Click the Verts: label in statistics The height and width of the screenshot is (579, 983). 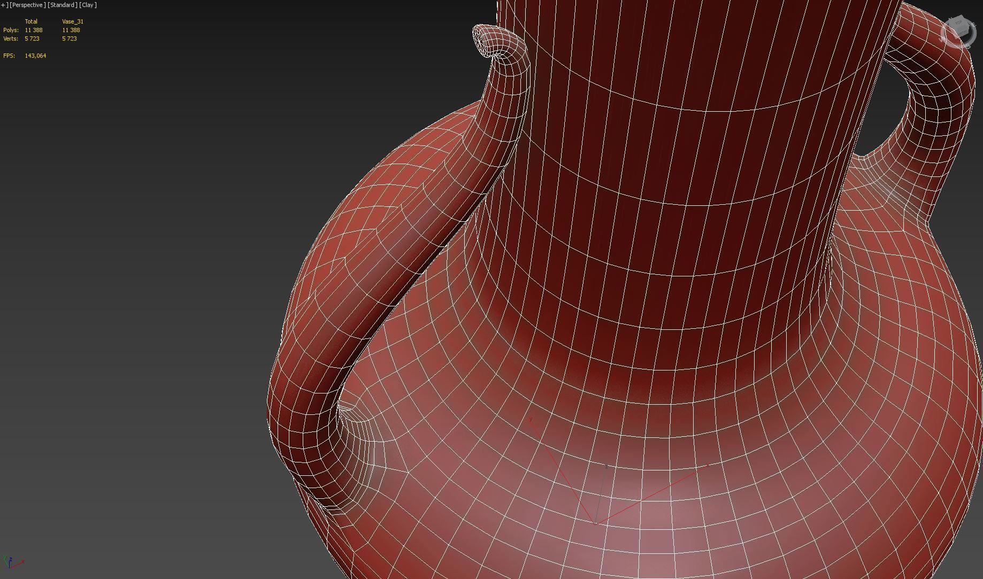pyautogui.click(x=11, y=38)
